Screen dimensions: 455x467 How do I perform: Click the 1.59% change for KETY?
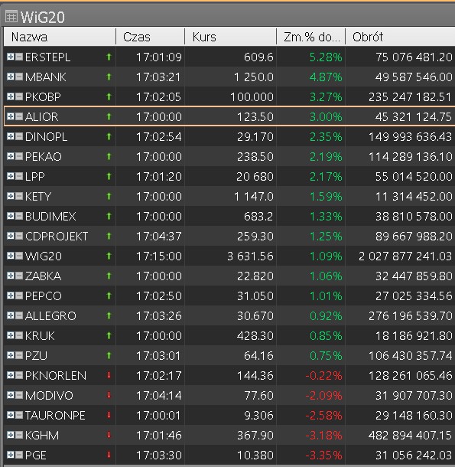[x=326, y=196]
